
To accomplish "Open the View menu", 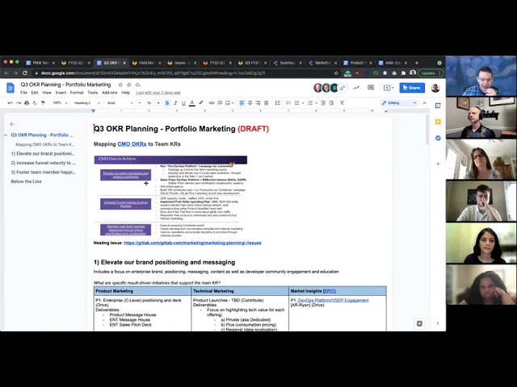I will (47, 93).
